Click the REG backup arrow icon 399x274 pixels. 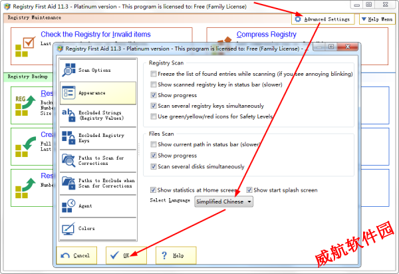coord(25,106)
